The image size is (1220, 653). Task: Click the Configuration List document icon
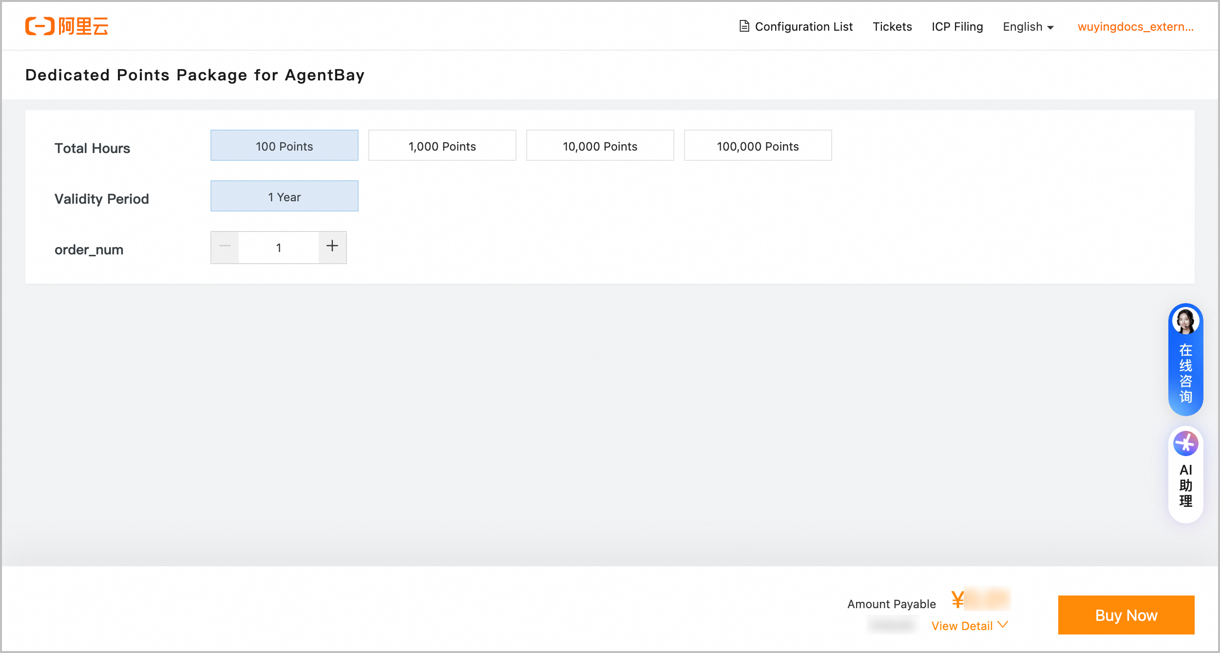pos(744,26)
